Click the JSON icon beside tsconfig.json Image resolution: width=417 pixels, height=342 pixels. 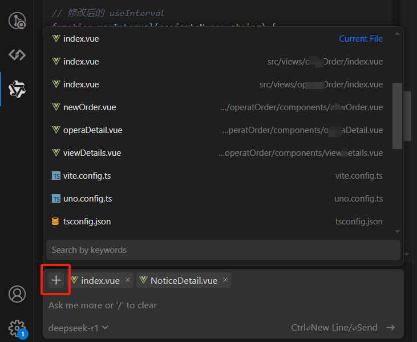tap(55, 222)
